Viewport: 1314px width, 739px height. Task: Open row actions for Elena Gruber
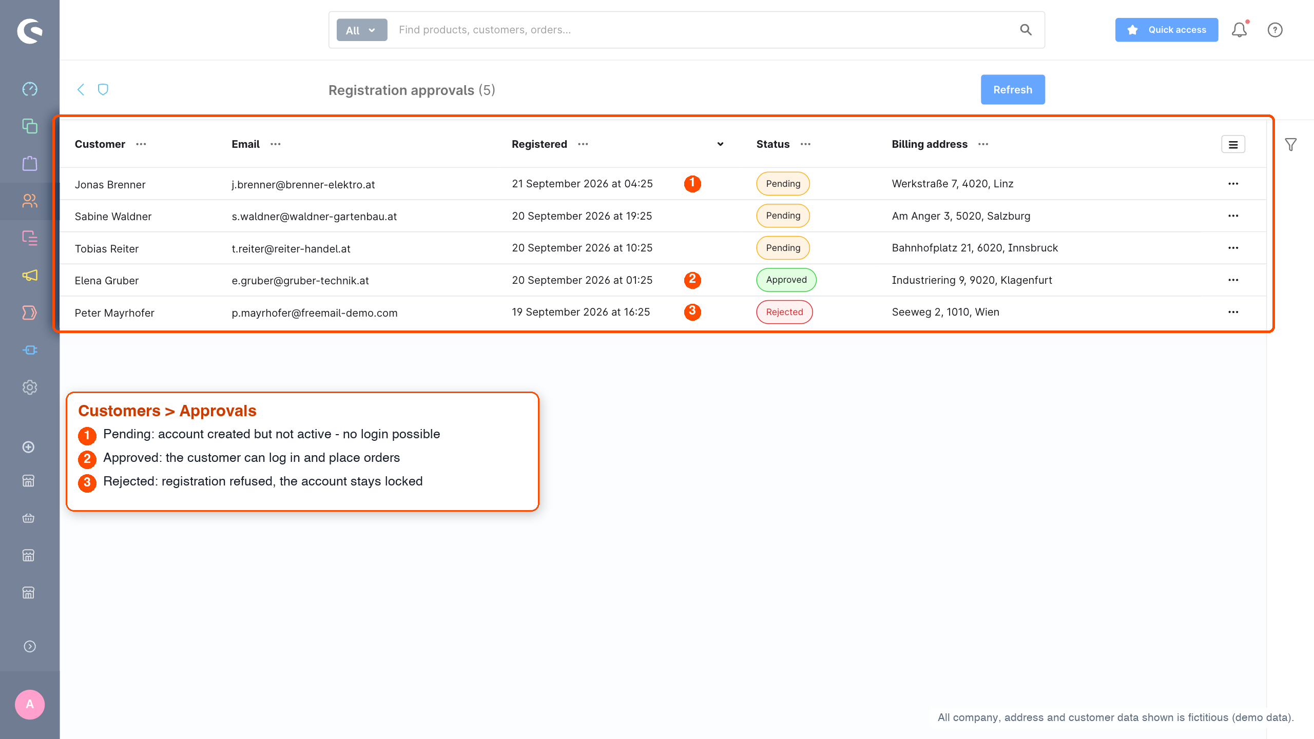pos(1233,280)
